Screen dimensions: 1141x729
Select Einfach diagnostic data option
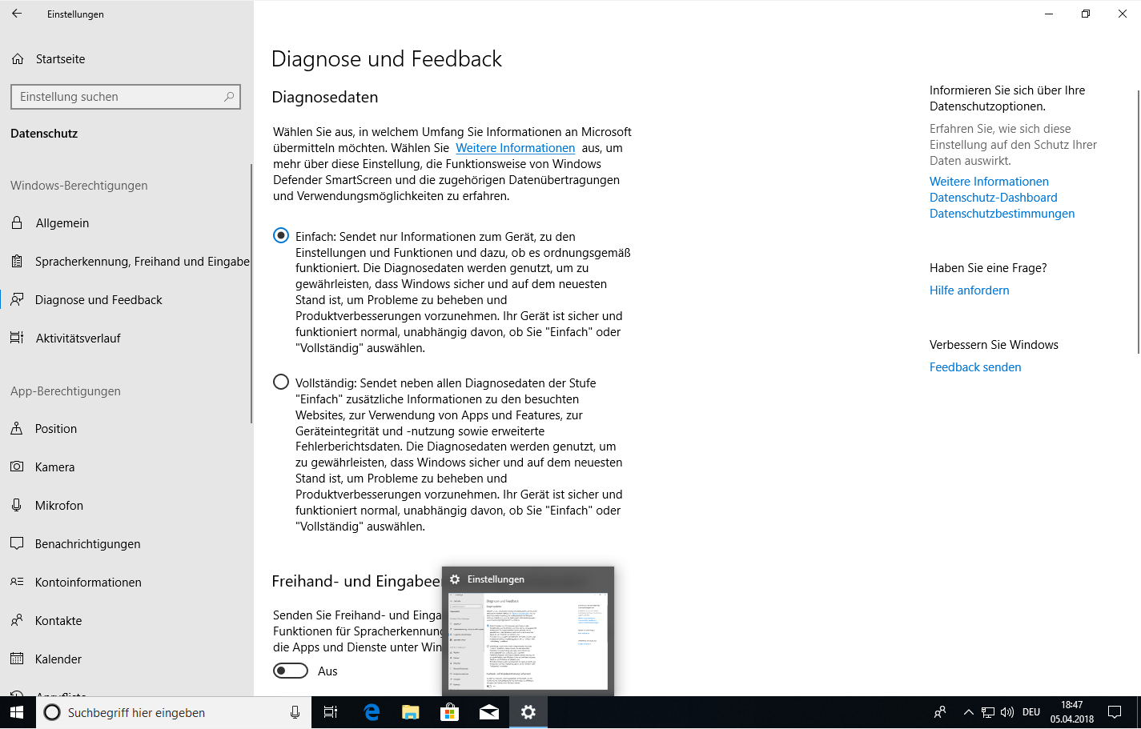coord(281,235)
